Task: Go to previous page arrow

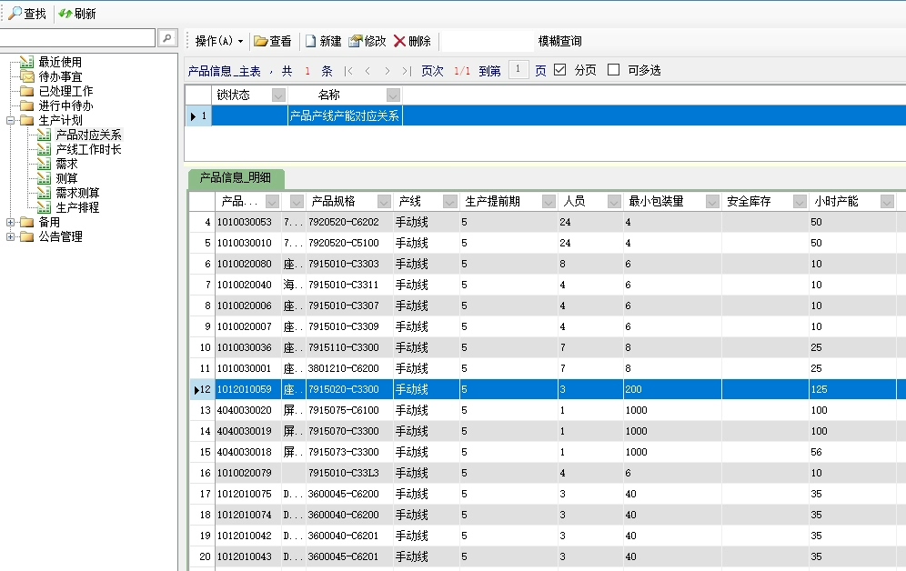Action: tap(367, 70)
